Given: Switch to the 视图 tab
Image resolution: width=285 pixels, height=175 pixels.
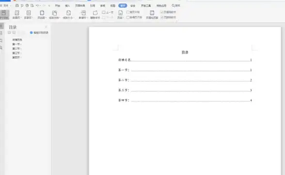Looking at the screenshot, I should [x=113, y=6].
